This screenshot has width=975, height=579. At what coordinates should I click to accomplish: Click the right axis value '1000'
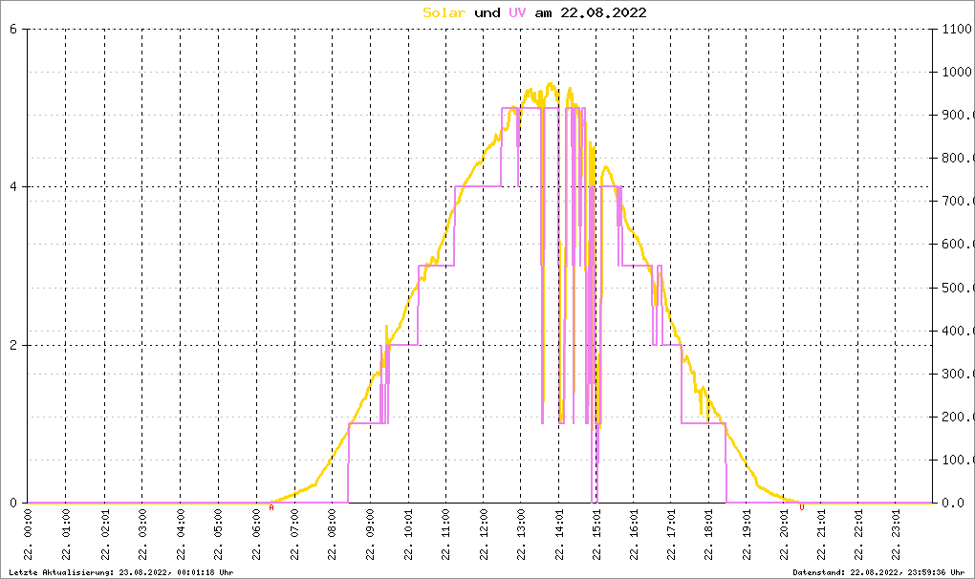click(x=956, y=72)
